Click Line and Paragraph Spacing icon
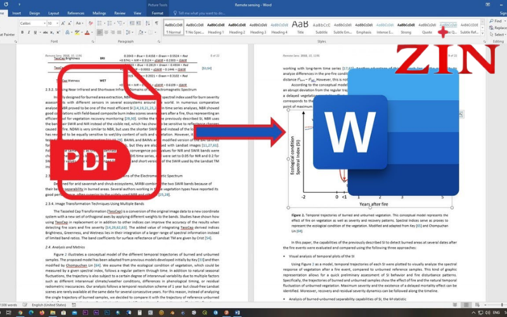Screen dimensions: 507x317 point(129,32)
